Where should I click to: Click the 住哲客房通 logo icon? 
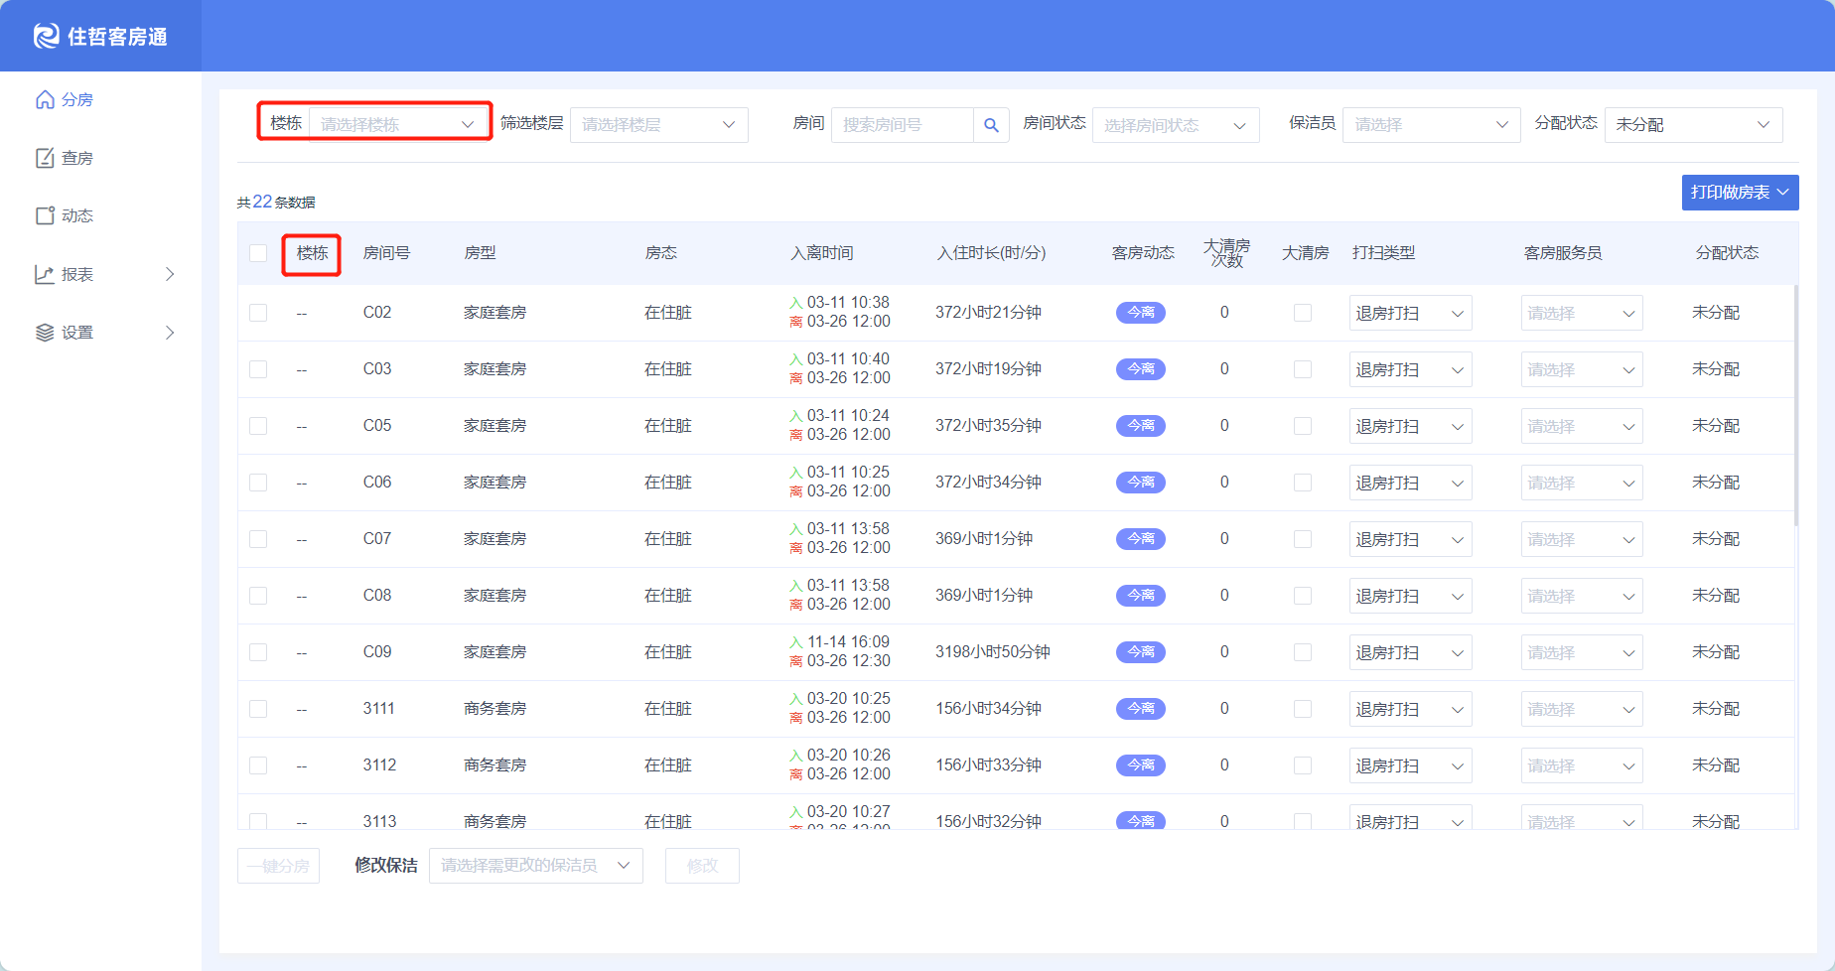[x=46, y=36]
